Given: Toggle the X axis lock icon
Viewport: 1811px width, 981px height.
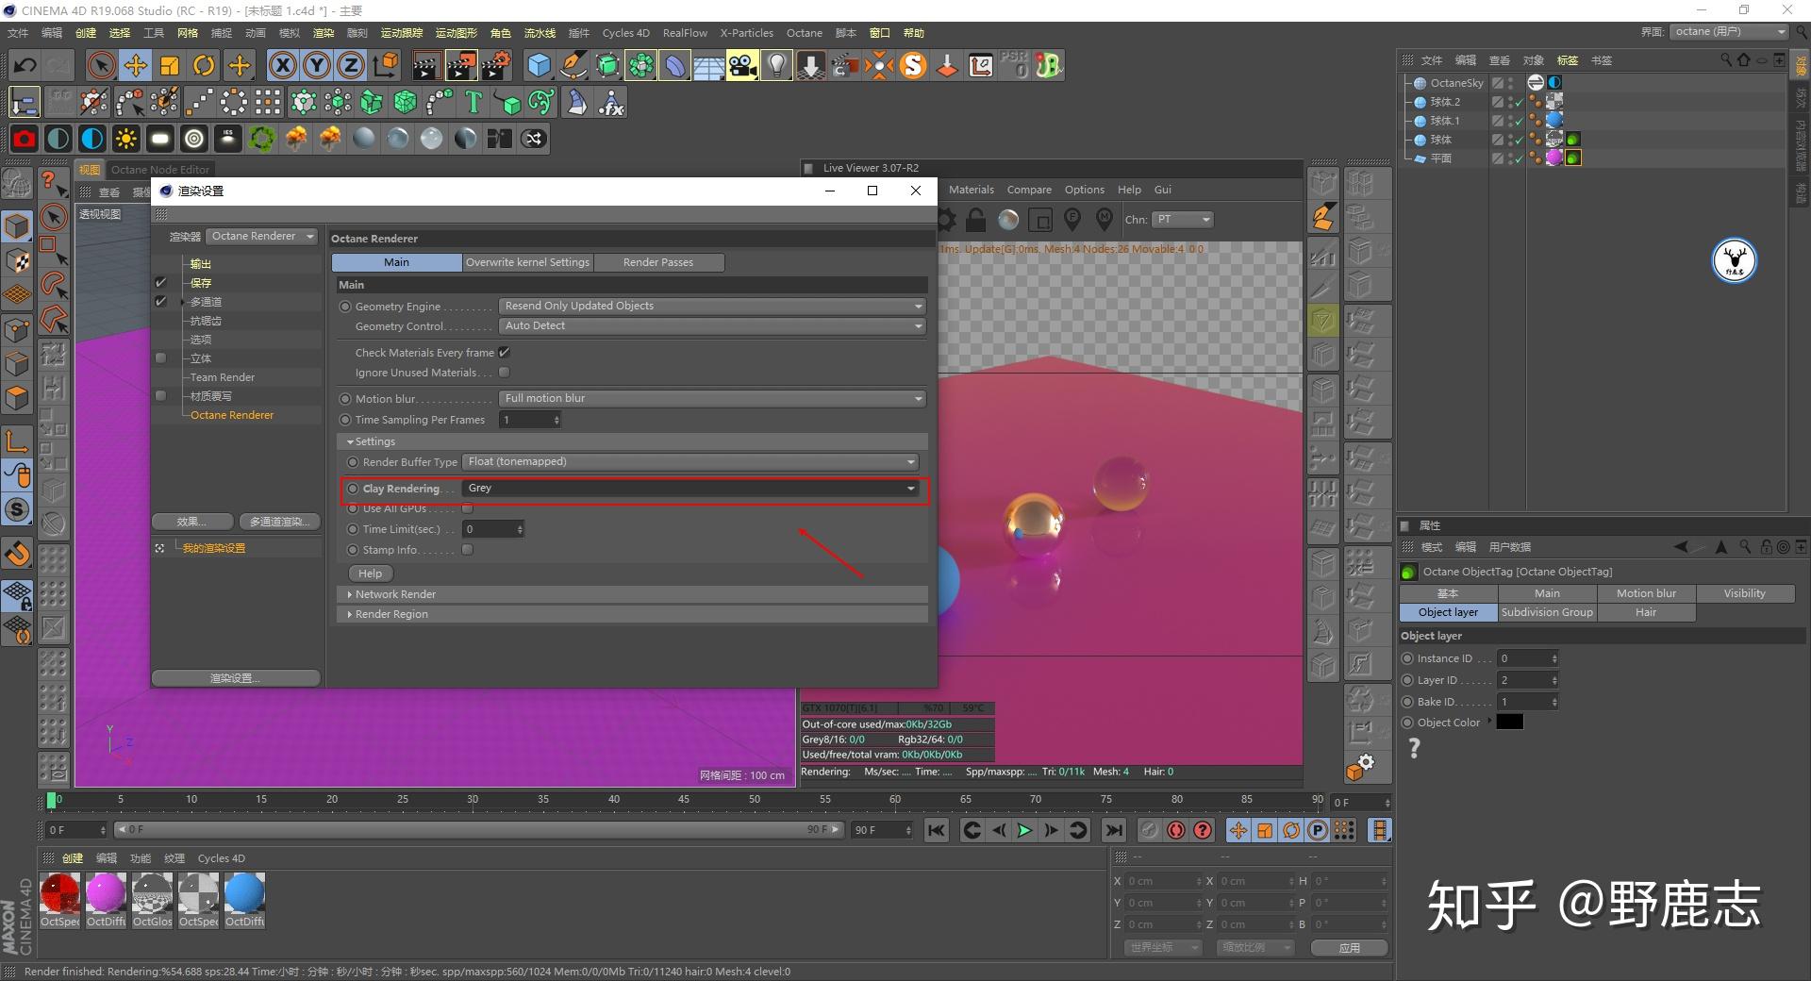Looking at the screenshot, I should [x=282, y=65].
